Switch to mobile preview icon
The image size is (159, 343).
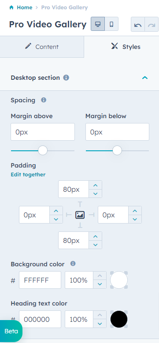click(111, 24)
